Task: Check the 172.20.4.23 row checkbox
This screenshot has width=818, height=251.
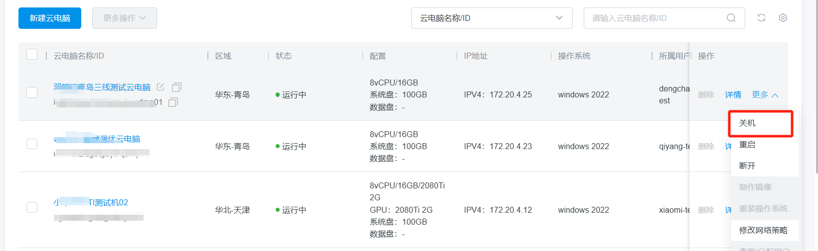Action: pyautogui.click(x=32, y=144)
